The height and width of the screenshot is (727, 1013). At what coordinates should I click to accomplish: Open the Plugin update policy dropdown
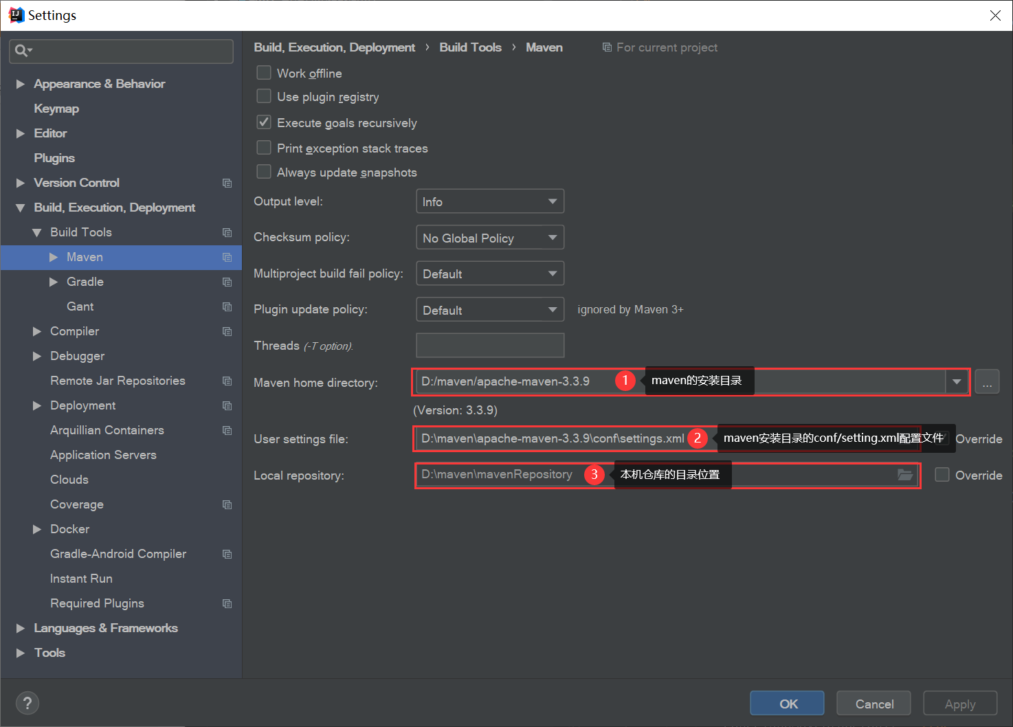pos(490,310)
